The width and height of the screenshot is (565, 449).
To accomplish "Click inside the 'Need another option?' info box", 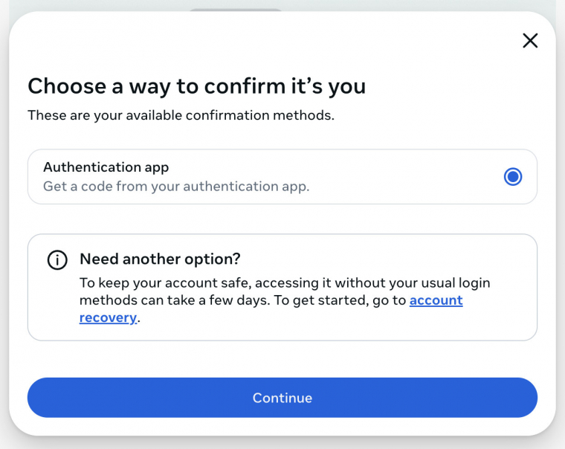I will click(x=282, y=287).
